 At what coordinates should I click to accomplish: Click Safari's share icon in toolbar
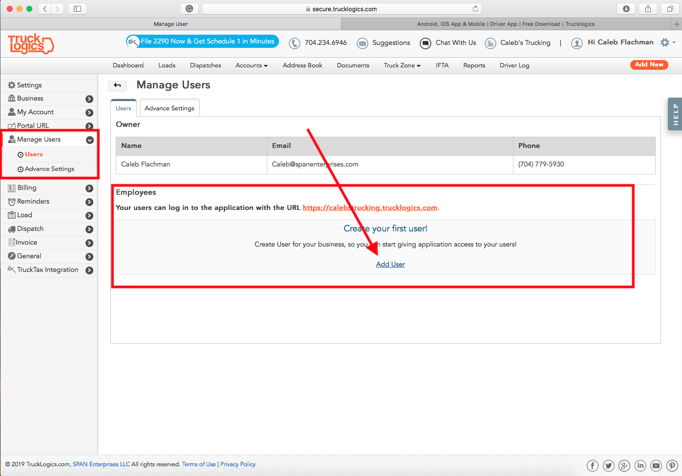648,9
